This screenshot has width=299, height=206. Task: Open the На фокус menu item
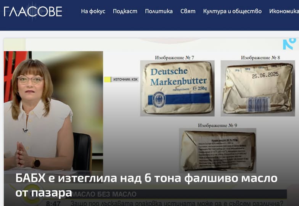[93, 11]
